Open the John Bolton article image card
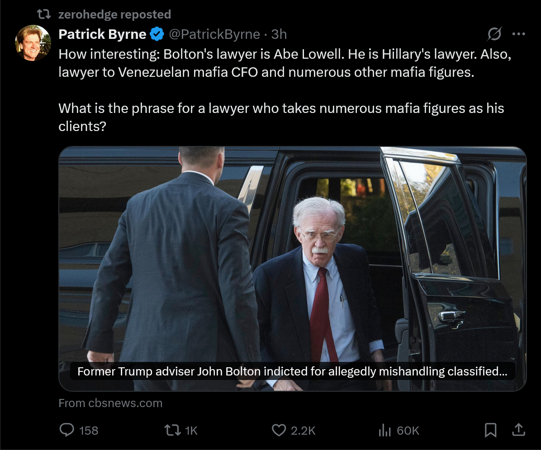This screenshot has width=541, height=450. (x=292, y=253)
